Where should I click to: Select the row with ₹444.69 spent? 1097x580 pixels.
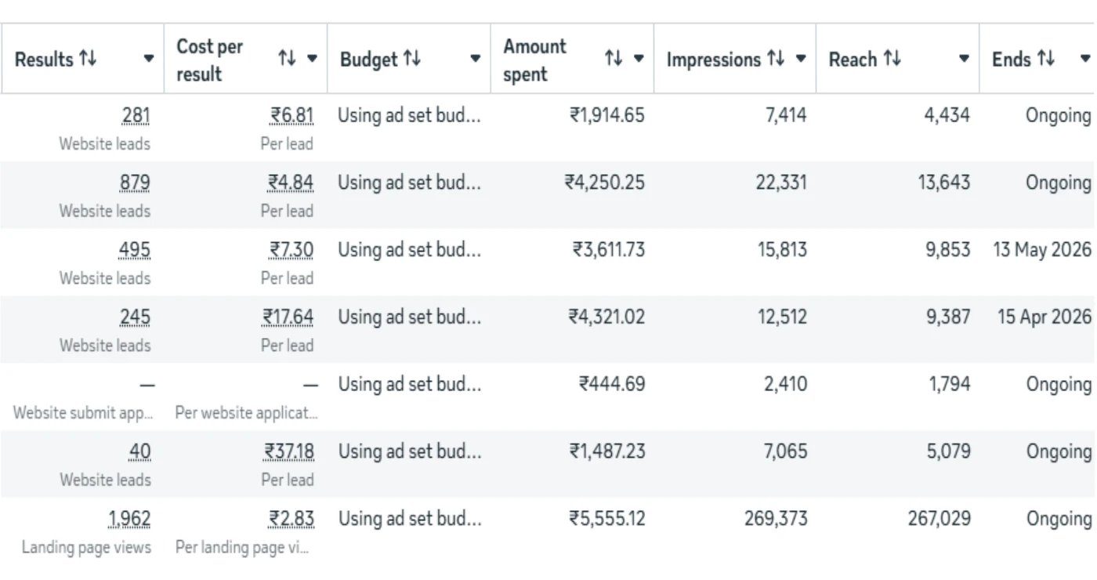tap(548, 397)
